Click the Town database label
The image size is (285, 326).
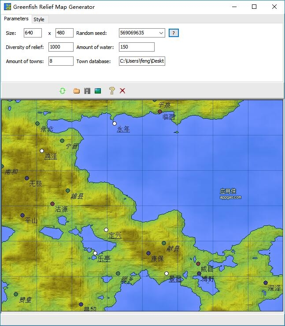pos(93,61)
